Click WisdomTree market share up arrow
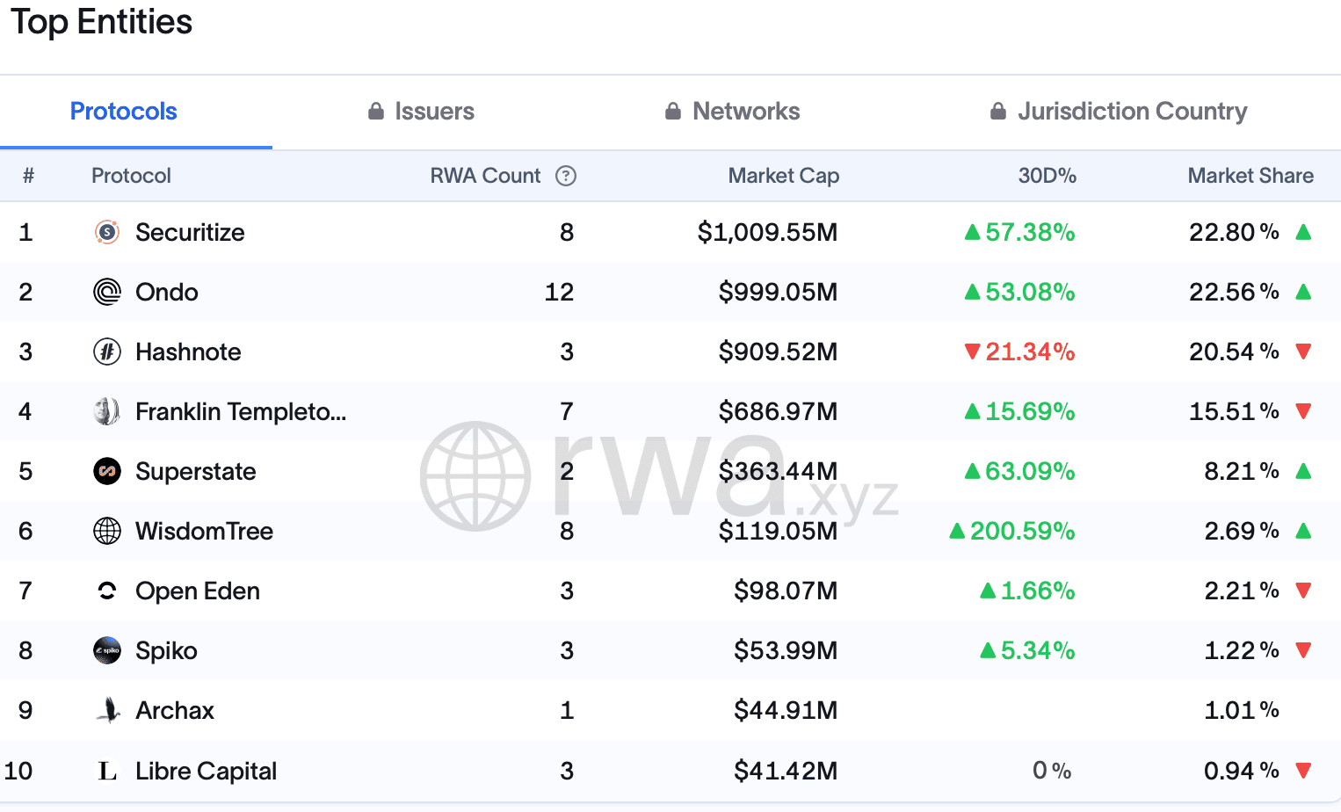This screenshot has height=812, width=1341. click(1303, 531)
